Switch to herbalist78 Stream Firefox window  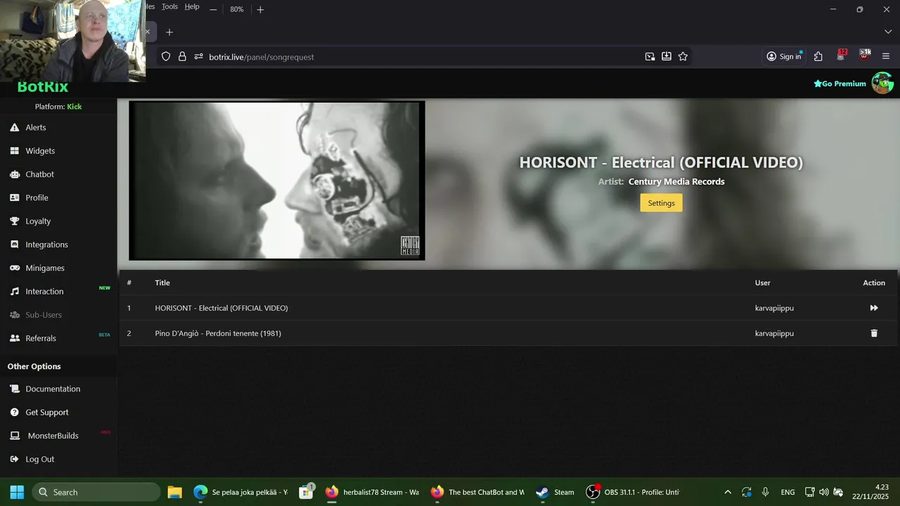373,492
